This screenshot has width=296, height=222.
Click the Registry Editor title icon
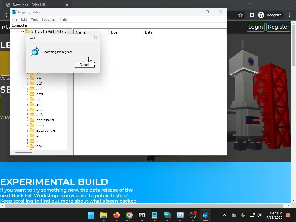(14, 12)
